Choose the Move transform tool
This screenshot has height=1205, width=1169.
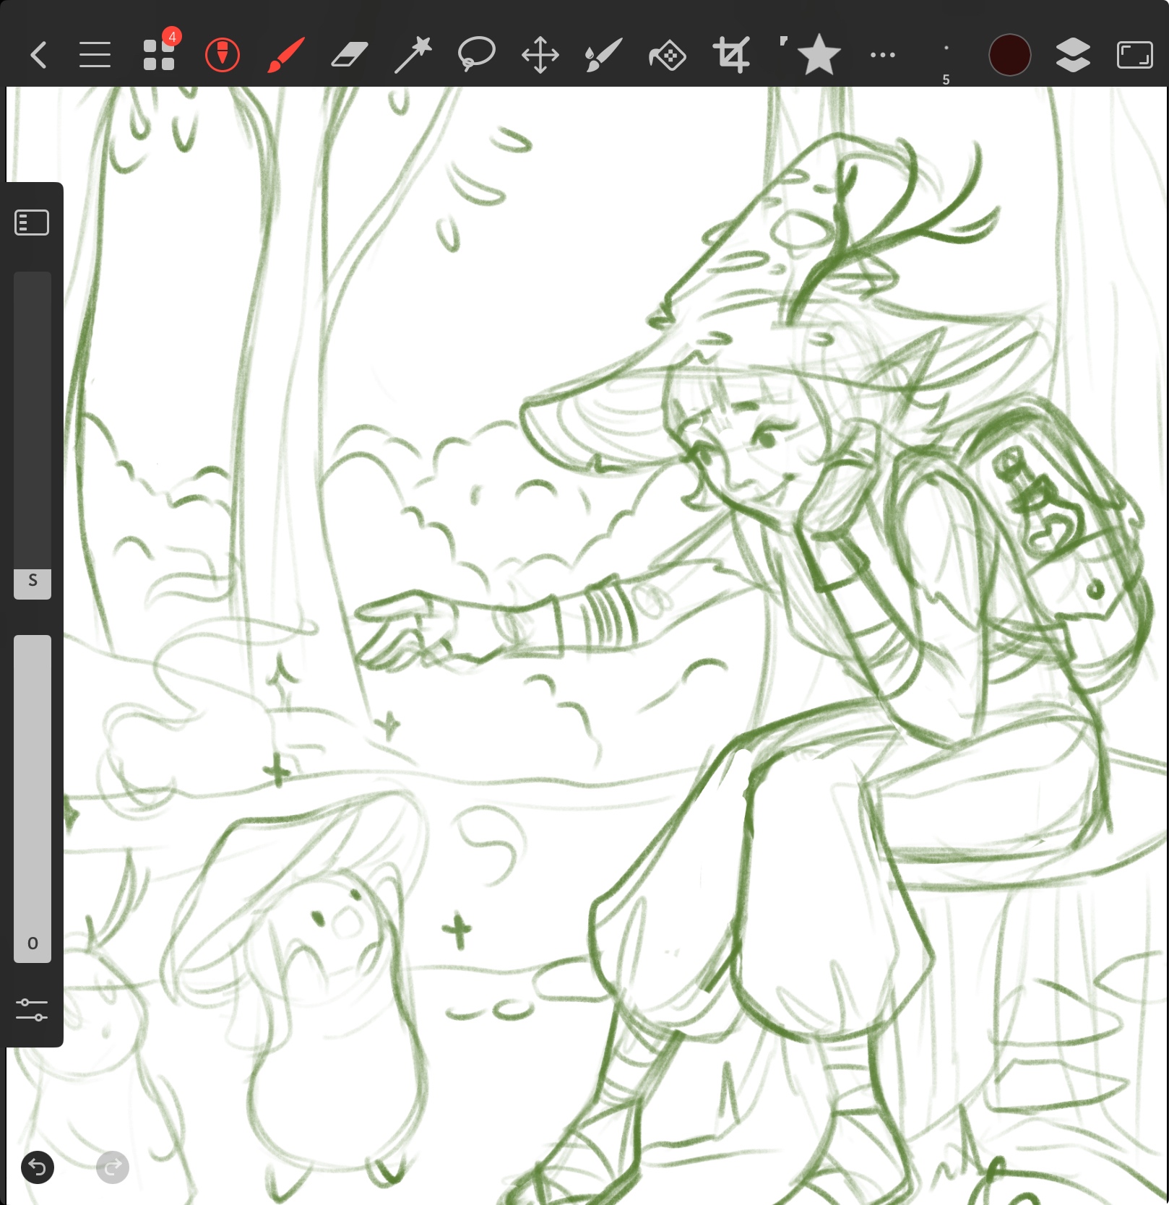(x=540, y=55)
